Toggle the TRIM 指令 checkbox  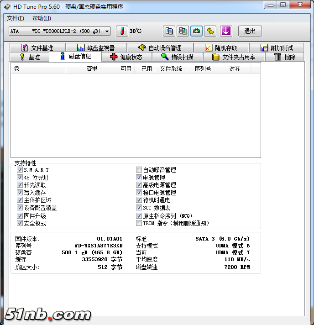139,223
